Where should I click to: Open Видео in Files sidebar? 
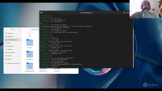coord(13,43)
